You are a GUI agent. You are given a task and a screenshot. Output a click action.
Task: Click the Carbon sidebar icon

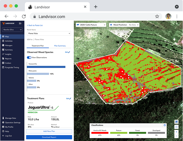click(3, 63)
